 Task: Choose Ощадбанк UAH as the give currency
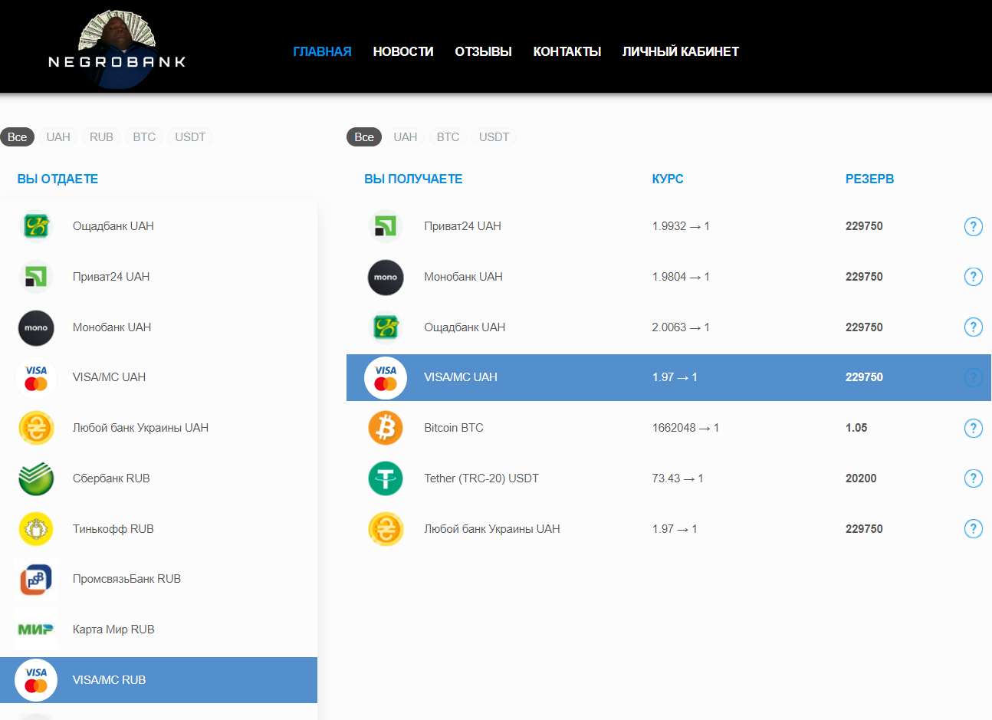159,226
